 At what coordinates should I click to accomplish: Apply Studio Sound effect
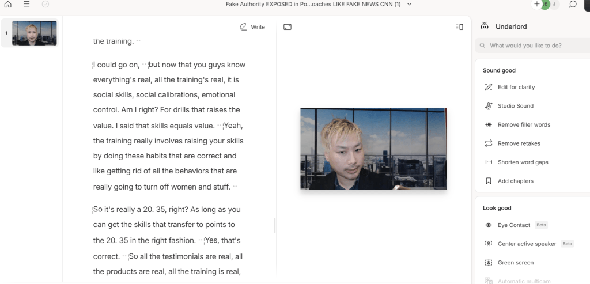[x=515, y=106]
